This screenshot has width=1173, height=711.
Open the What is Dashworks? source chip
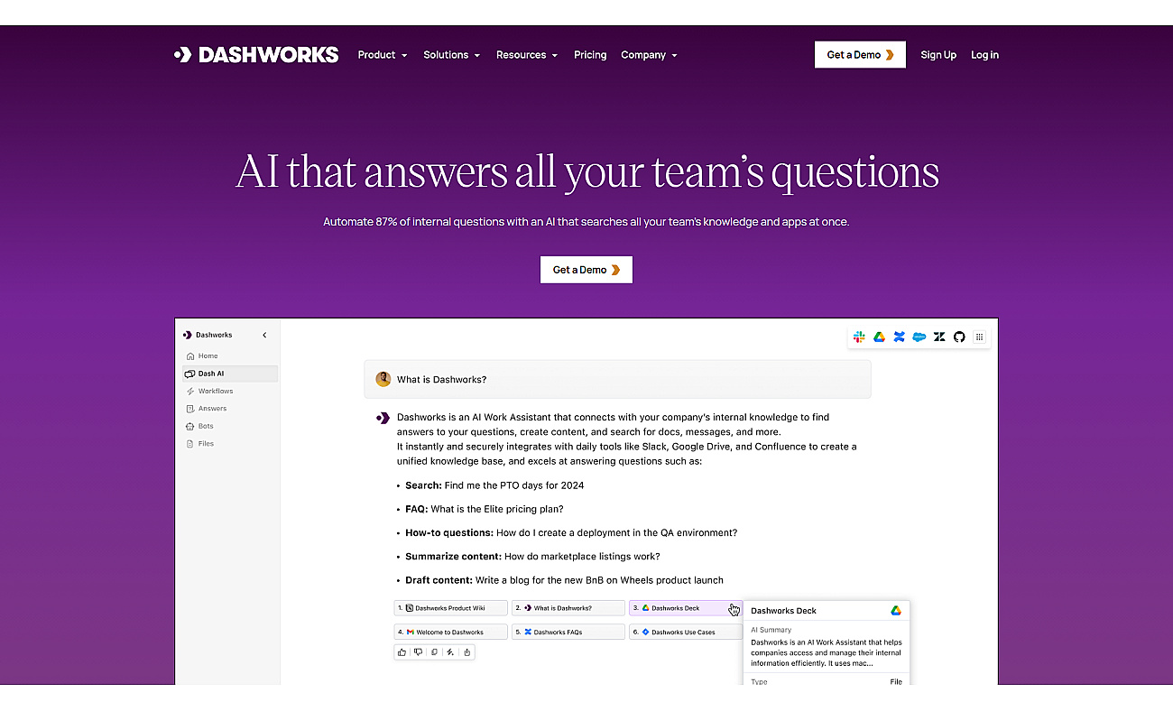(568, 608)
